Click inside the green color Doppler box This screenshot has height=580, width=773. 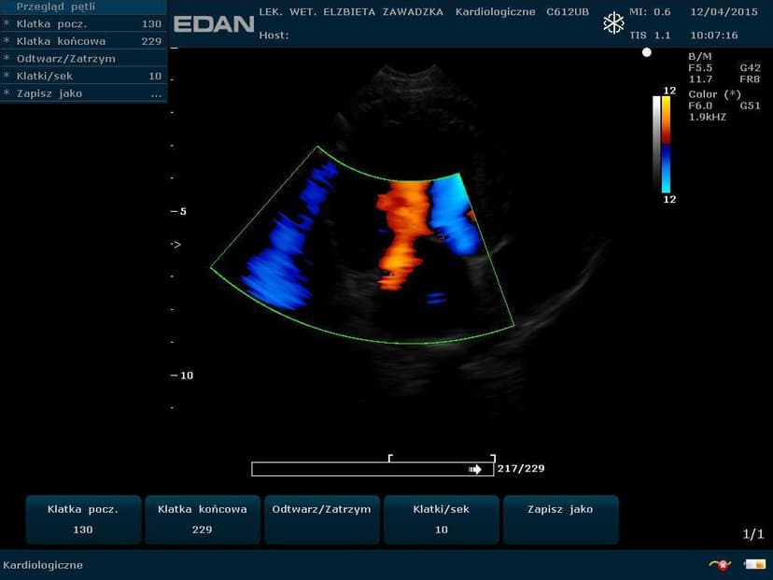click(x=362, y=245)
